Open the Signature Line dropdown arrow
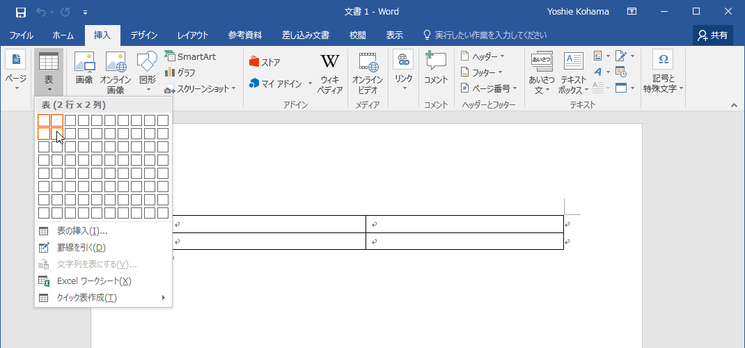 (632, 56)
